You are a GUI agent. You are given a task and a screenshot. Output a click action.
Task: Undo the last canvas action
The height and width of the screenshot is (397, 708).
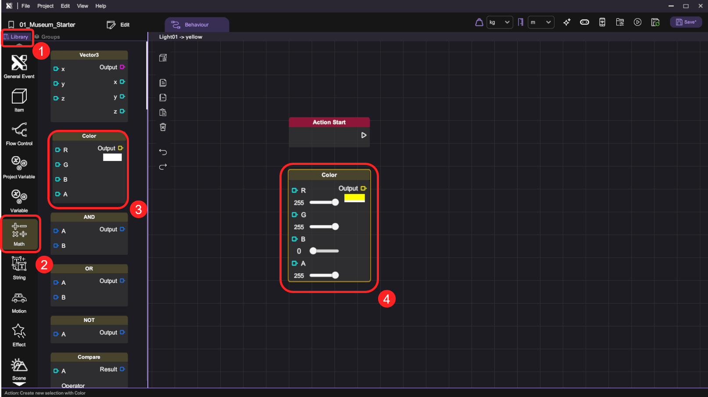(163, 152)
